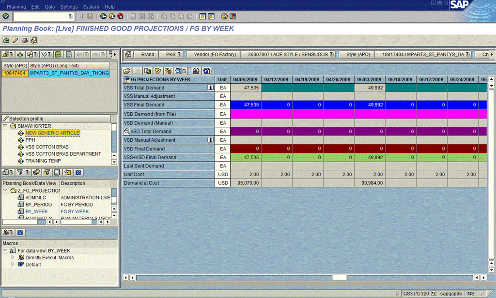Click the Vendor (FG Factory) button
The width and height of the screenshot is (496, 298).
pyautogui.click(x=215, y=54)
